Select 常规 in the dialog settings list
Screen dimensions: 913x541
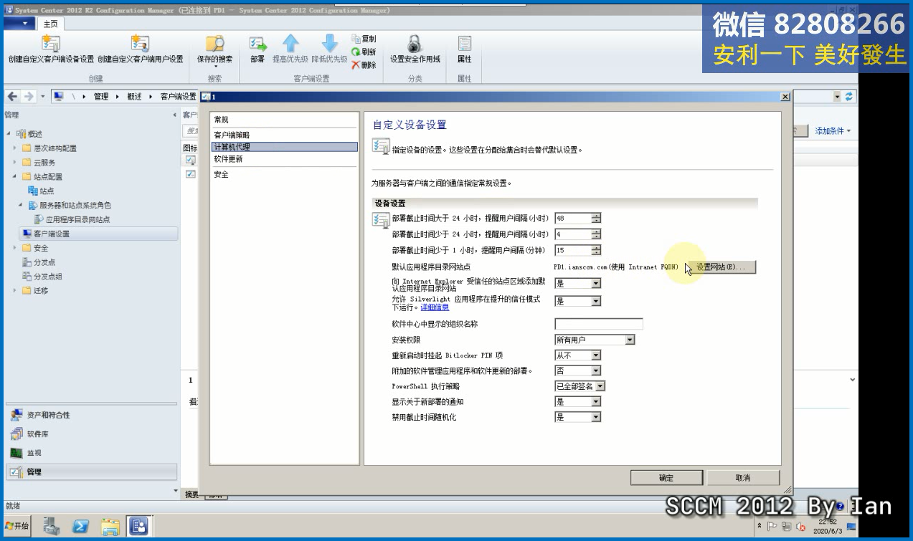pyautogui.click(x=284, y=120)
